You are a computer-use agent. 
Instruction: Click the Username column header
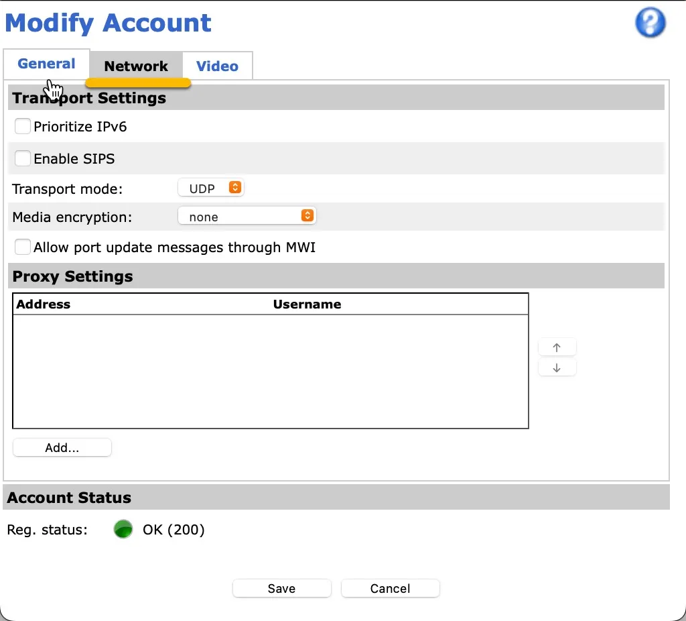click(x=307, y=304)
